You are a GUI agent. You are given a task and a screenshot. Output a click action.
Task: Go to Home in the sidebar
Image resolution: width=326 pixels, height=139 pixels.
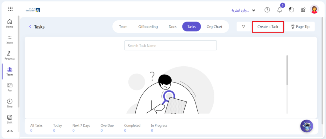10,23
